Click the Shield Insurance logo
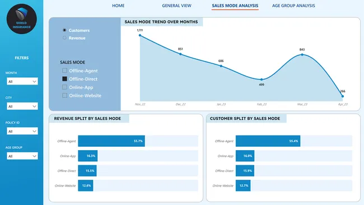364x205 pixels. pyautogui.click(x=22, y=19)
